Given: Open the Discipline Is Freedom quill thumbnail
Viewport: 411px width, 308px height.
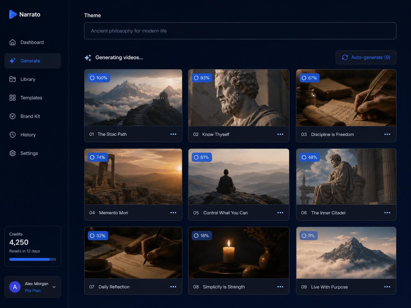Looking at the screenshot, I should coord(346,98).
